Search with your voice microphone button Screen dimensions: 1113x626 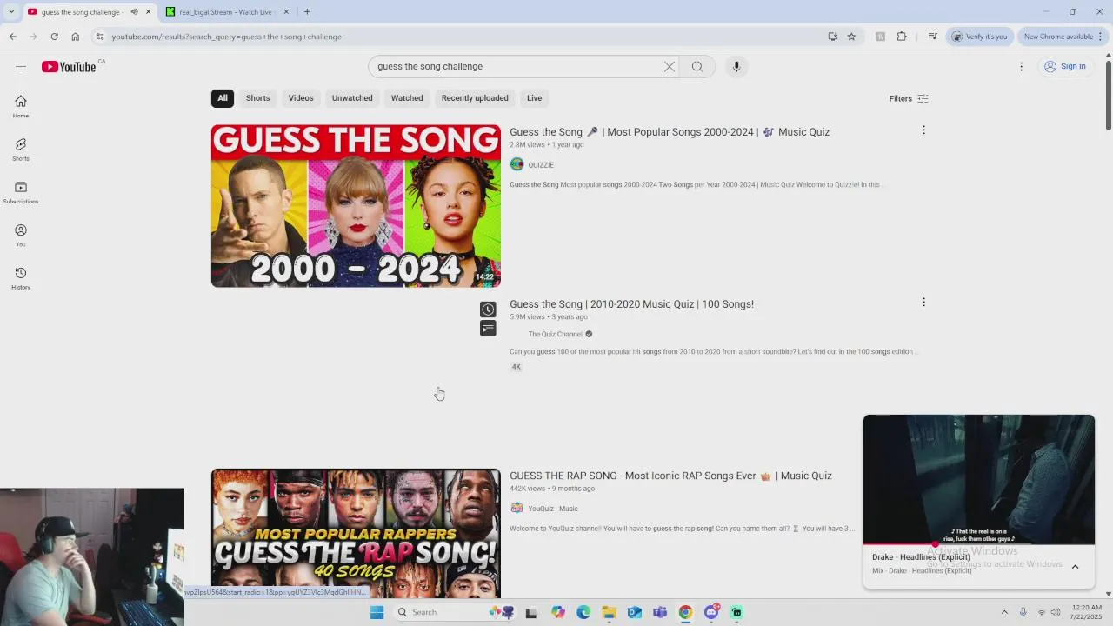coord(736,66)
